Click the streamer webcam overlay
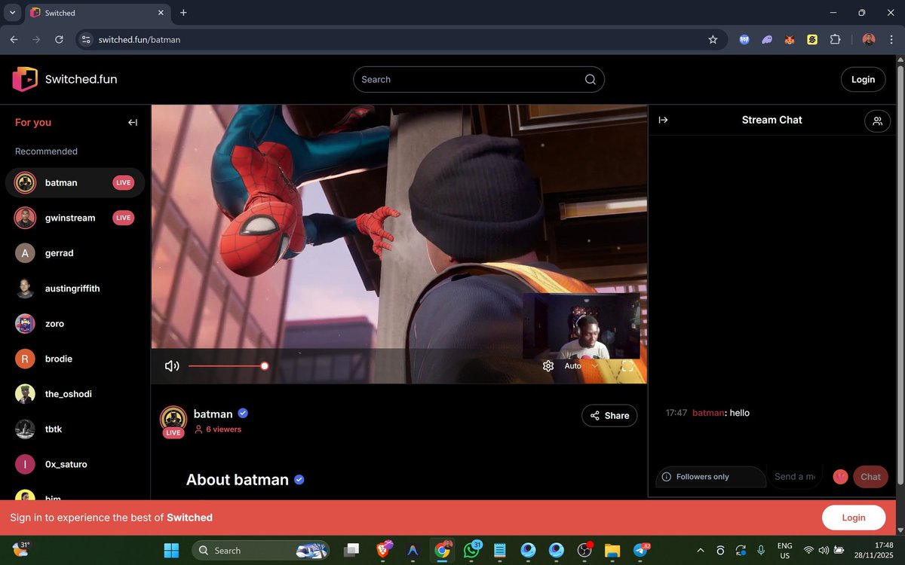The height and width of the screenshot is (565, 905). (581, 326)
